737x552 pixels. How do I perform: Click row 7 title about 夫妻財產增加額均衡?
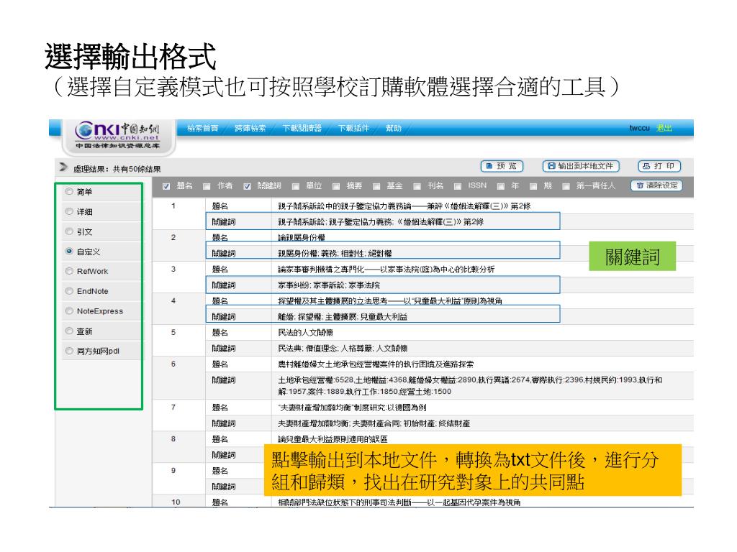tap(352, 408)
